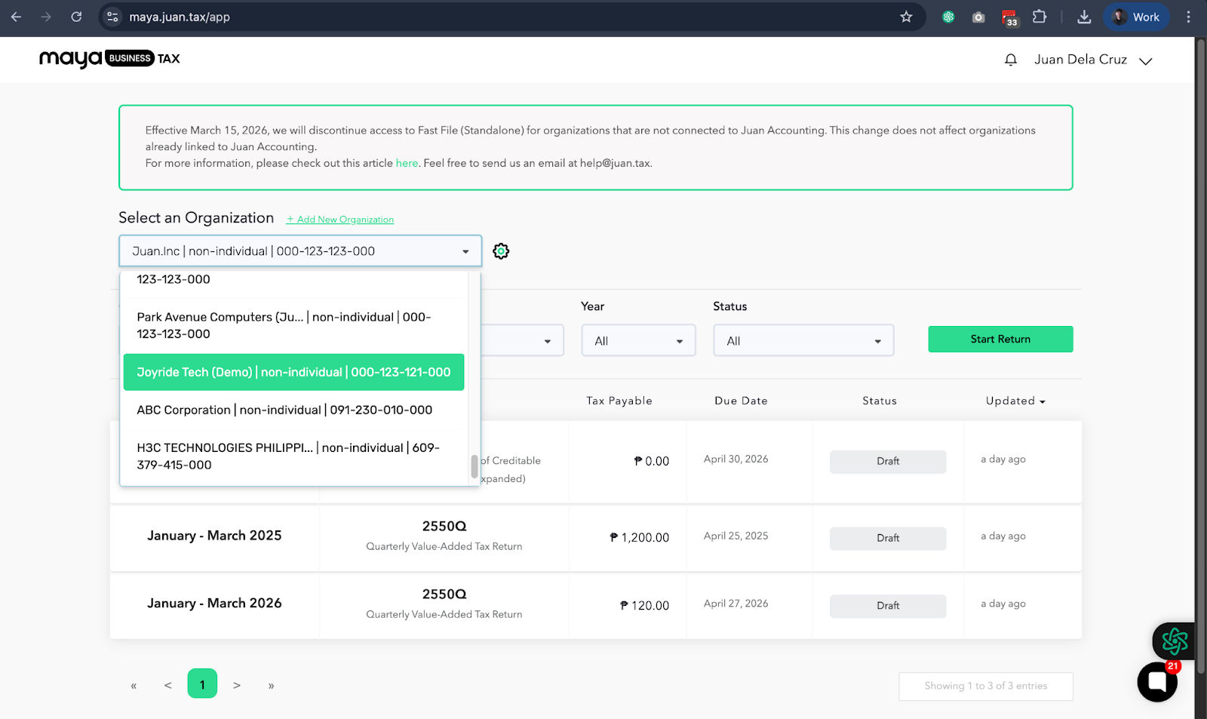Open the red extension with badge 33
Image resolution: width=1207 pixels, height=719 pixels.
click(1009, 17)
